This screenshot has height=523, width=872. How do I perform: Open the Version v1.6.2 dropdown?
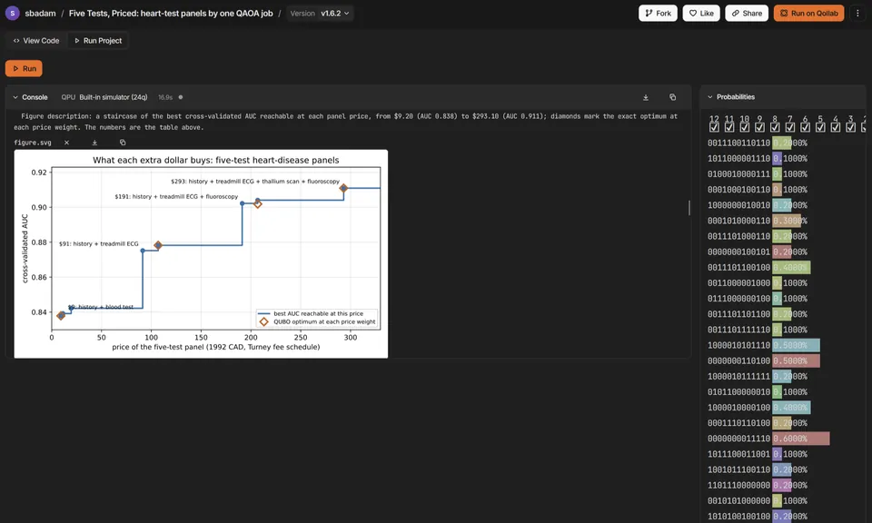[320, 14]
